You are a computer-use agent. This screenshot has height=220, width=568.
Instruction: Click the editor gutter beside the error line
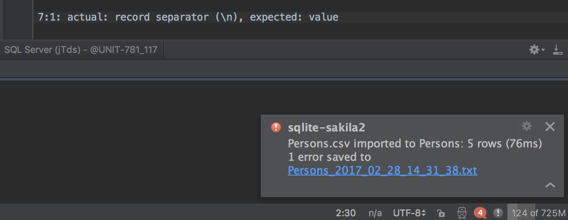tap(18, 18)
